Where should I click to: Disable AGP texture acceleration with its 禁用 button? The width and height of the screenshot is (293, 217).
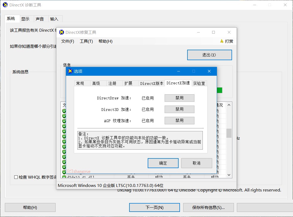pyautogui.click(x=179, y=121)
